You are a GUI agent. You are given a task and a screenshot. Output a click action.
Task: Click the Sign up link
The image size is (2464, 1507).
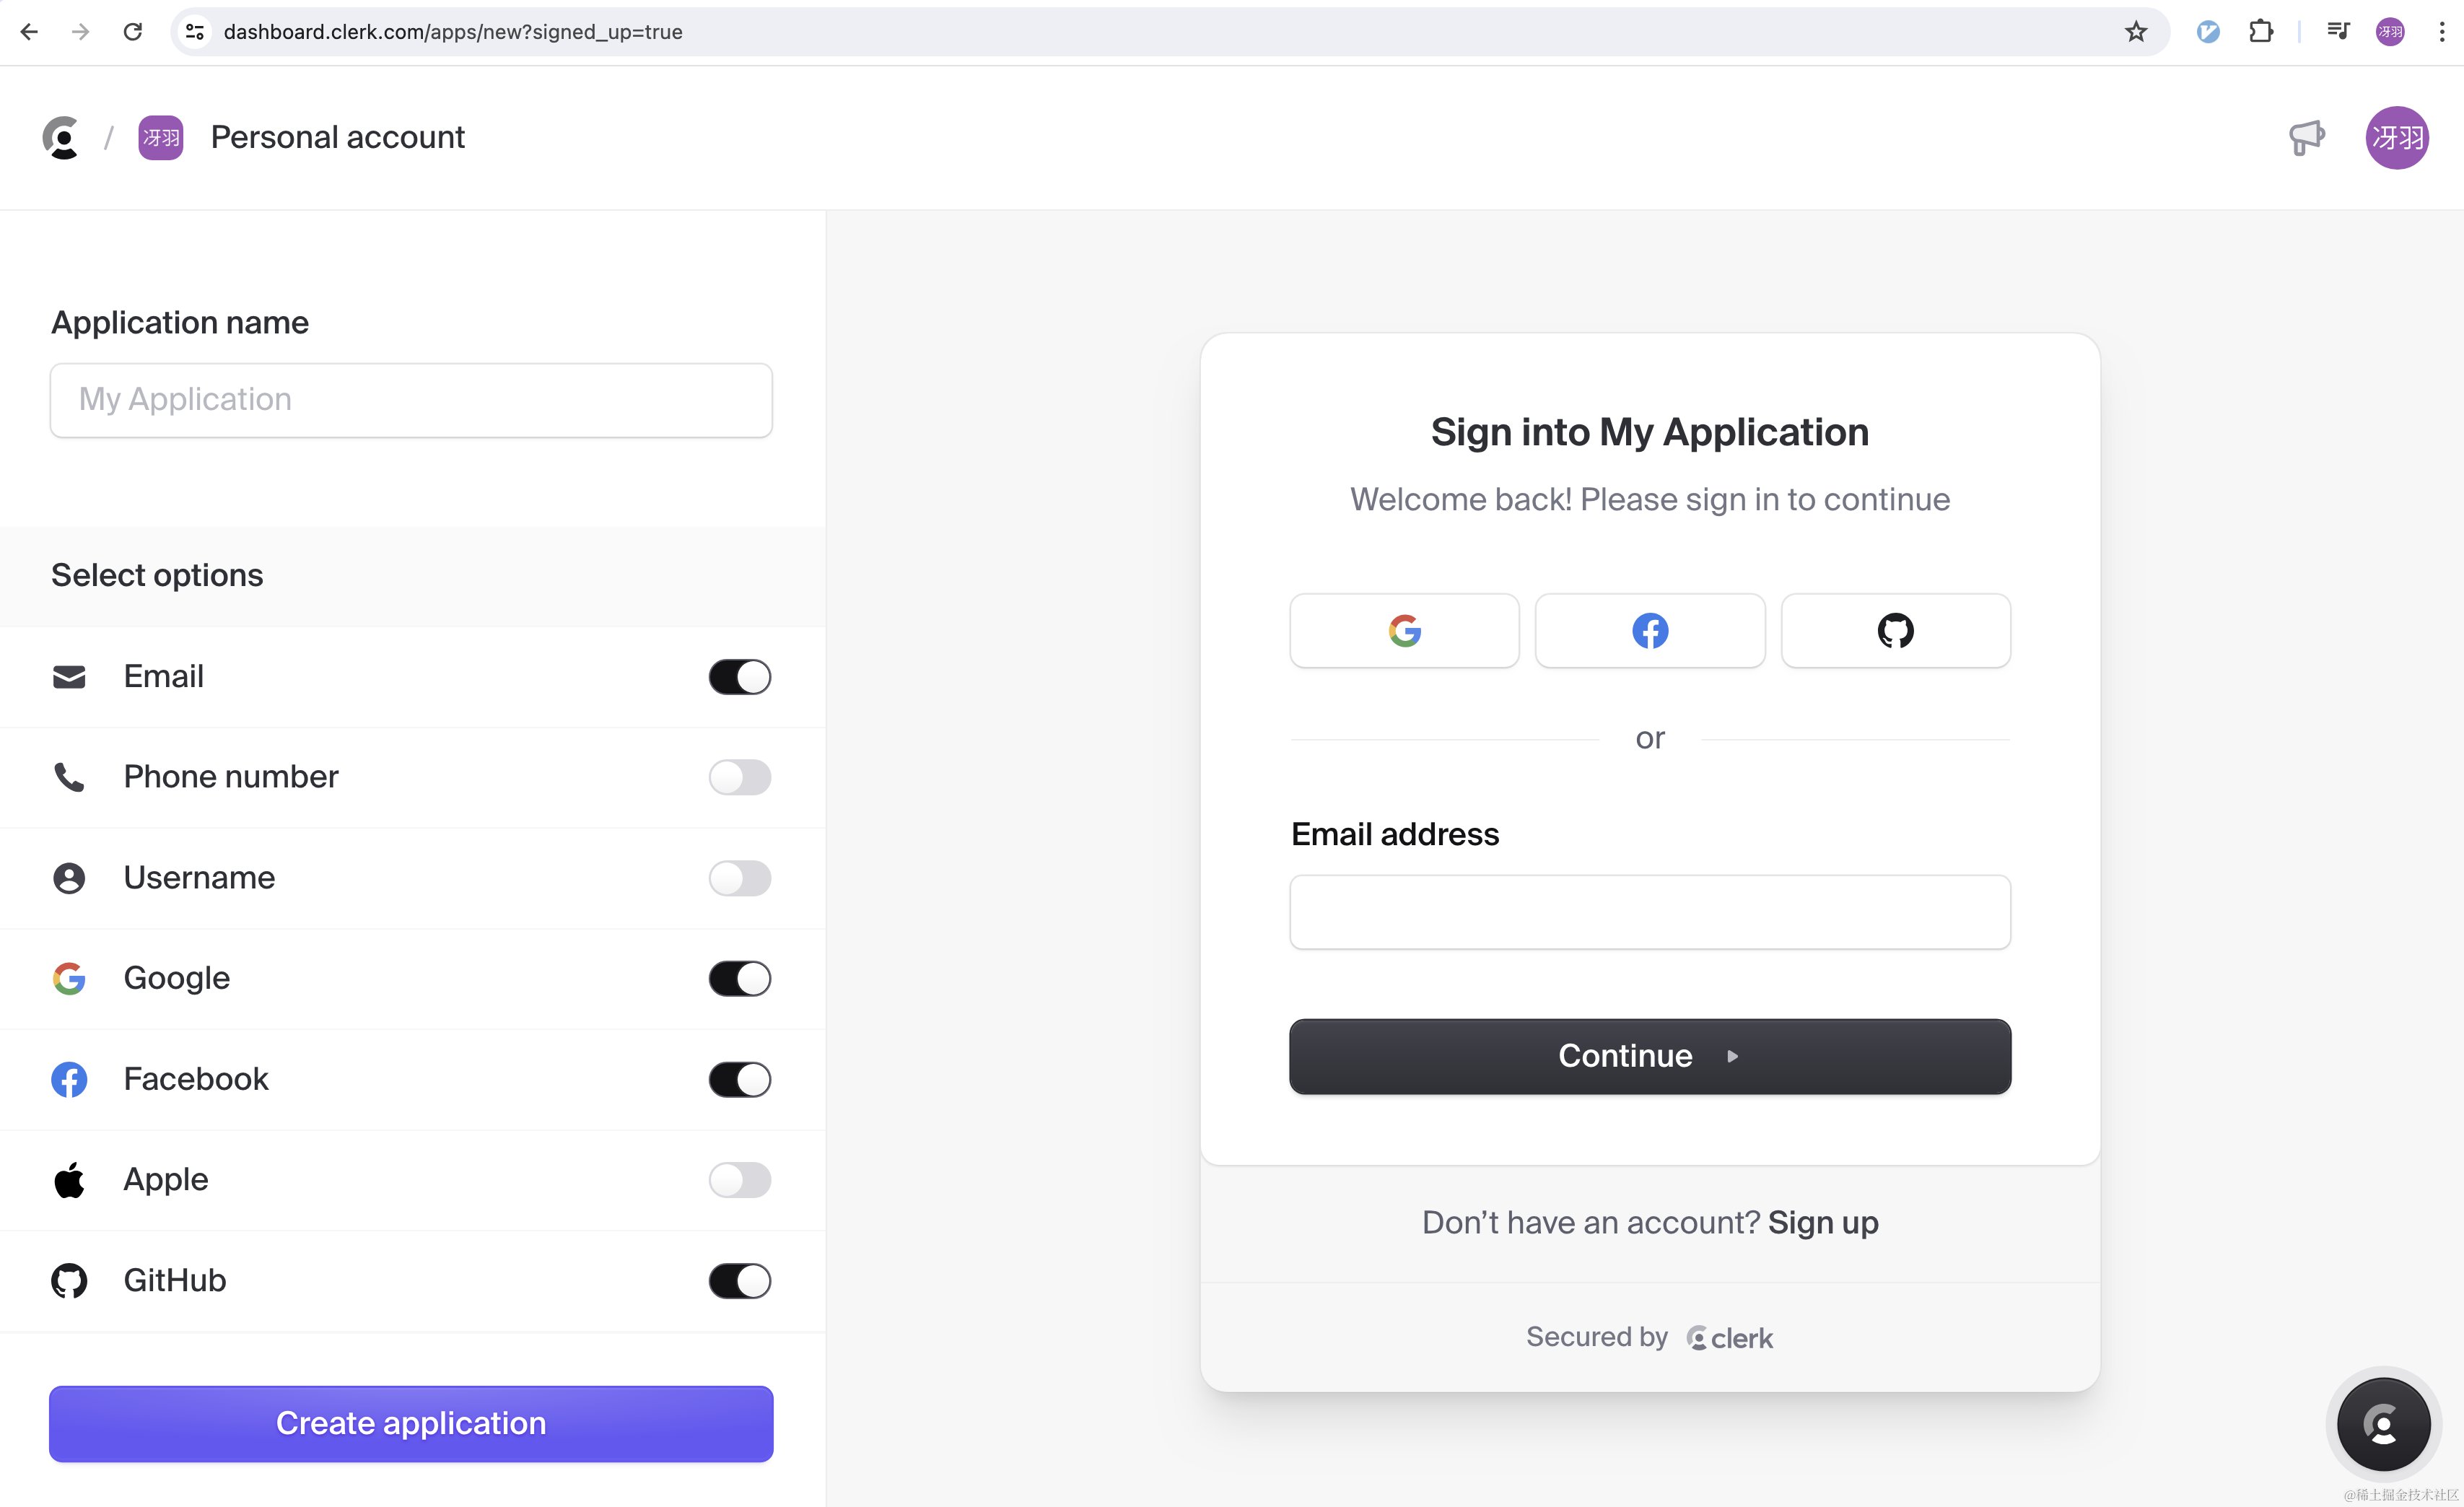(1822, 1223)
